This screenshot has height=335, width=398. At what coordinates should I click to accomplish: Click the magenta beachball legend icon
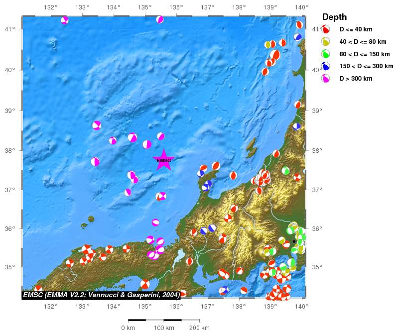pos(326,78)
